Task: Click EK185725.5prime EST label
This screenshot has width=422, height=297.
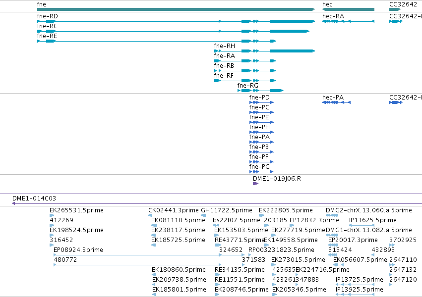Action: click(178, 240)
